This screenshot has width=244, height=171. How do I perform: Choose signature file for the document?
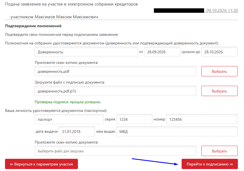click(219, 91)
